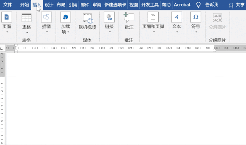The height and width of the screenshot is (145, 246).
Task: Switch to the 视图 view tab
Action: point(134,5)
